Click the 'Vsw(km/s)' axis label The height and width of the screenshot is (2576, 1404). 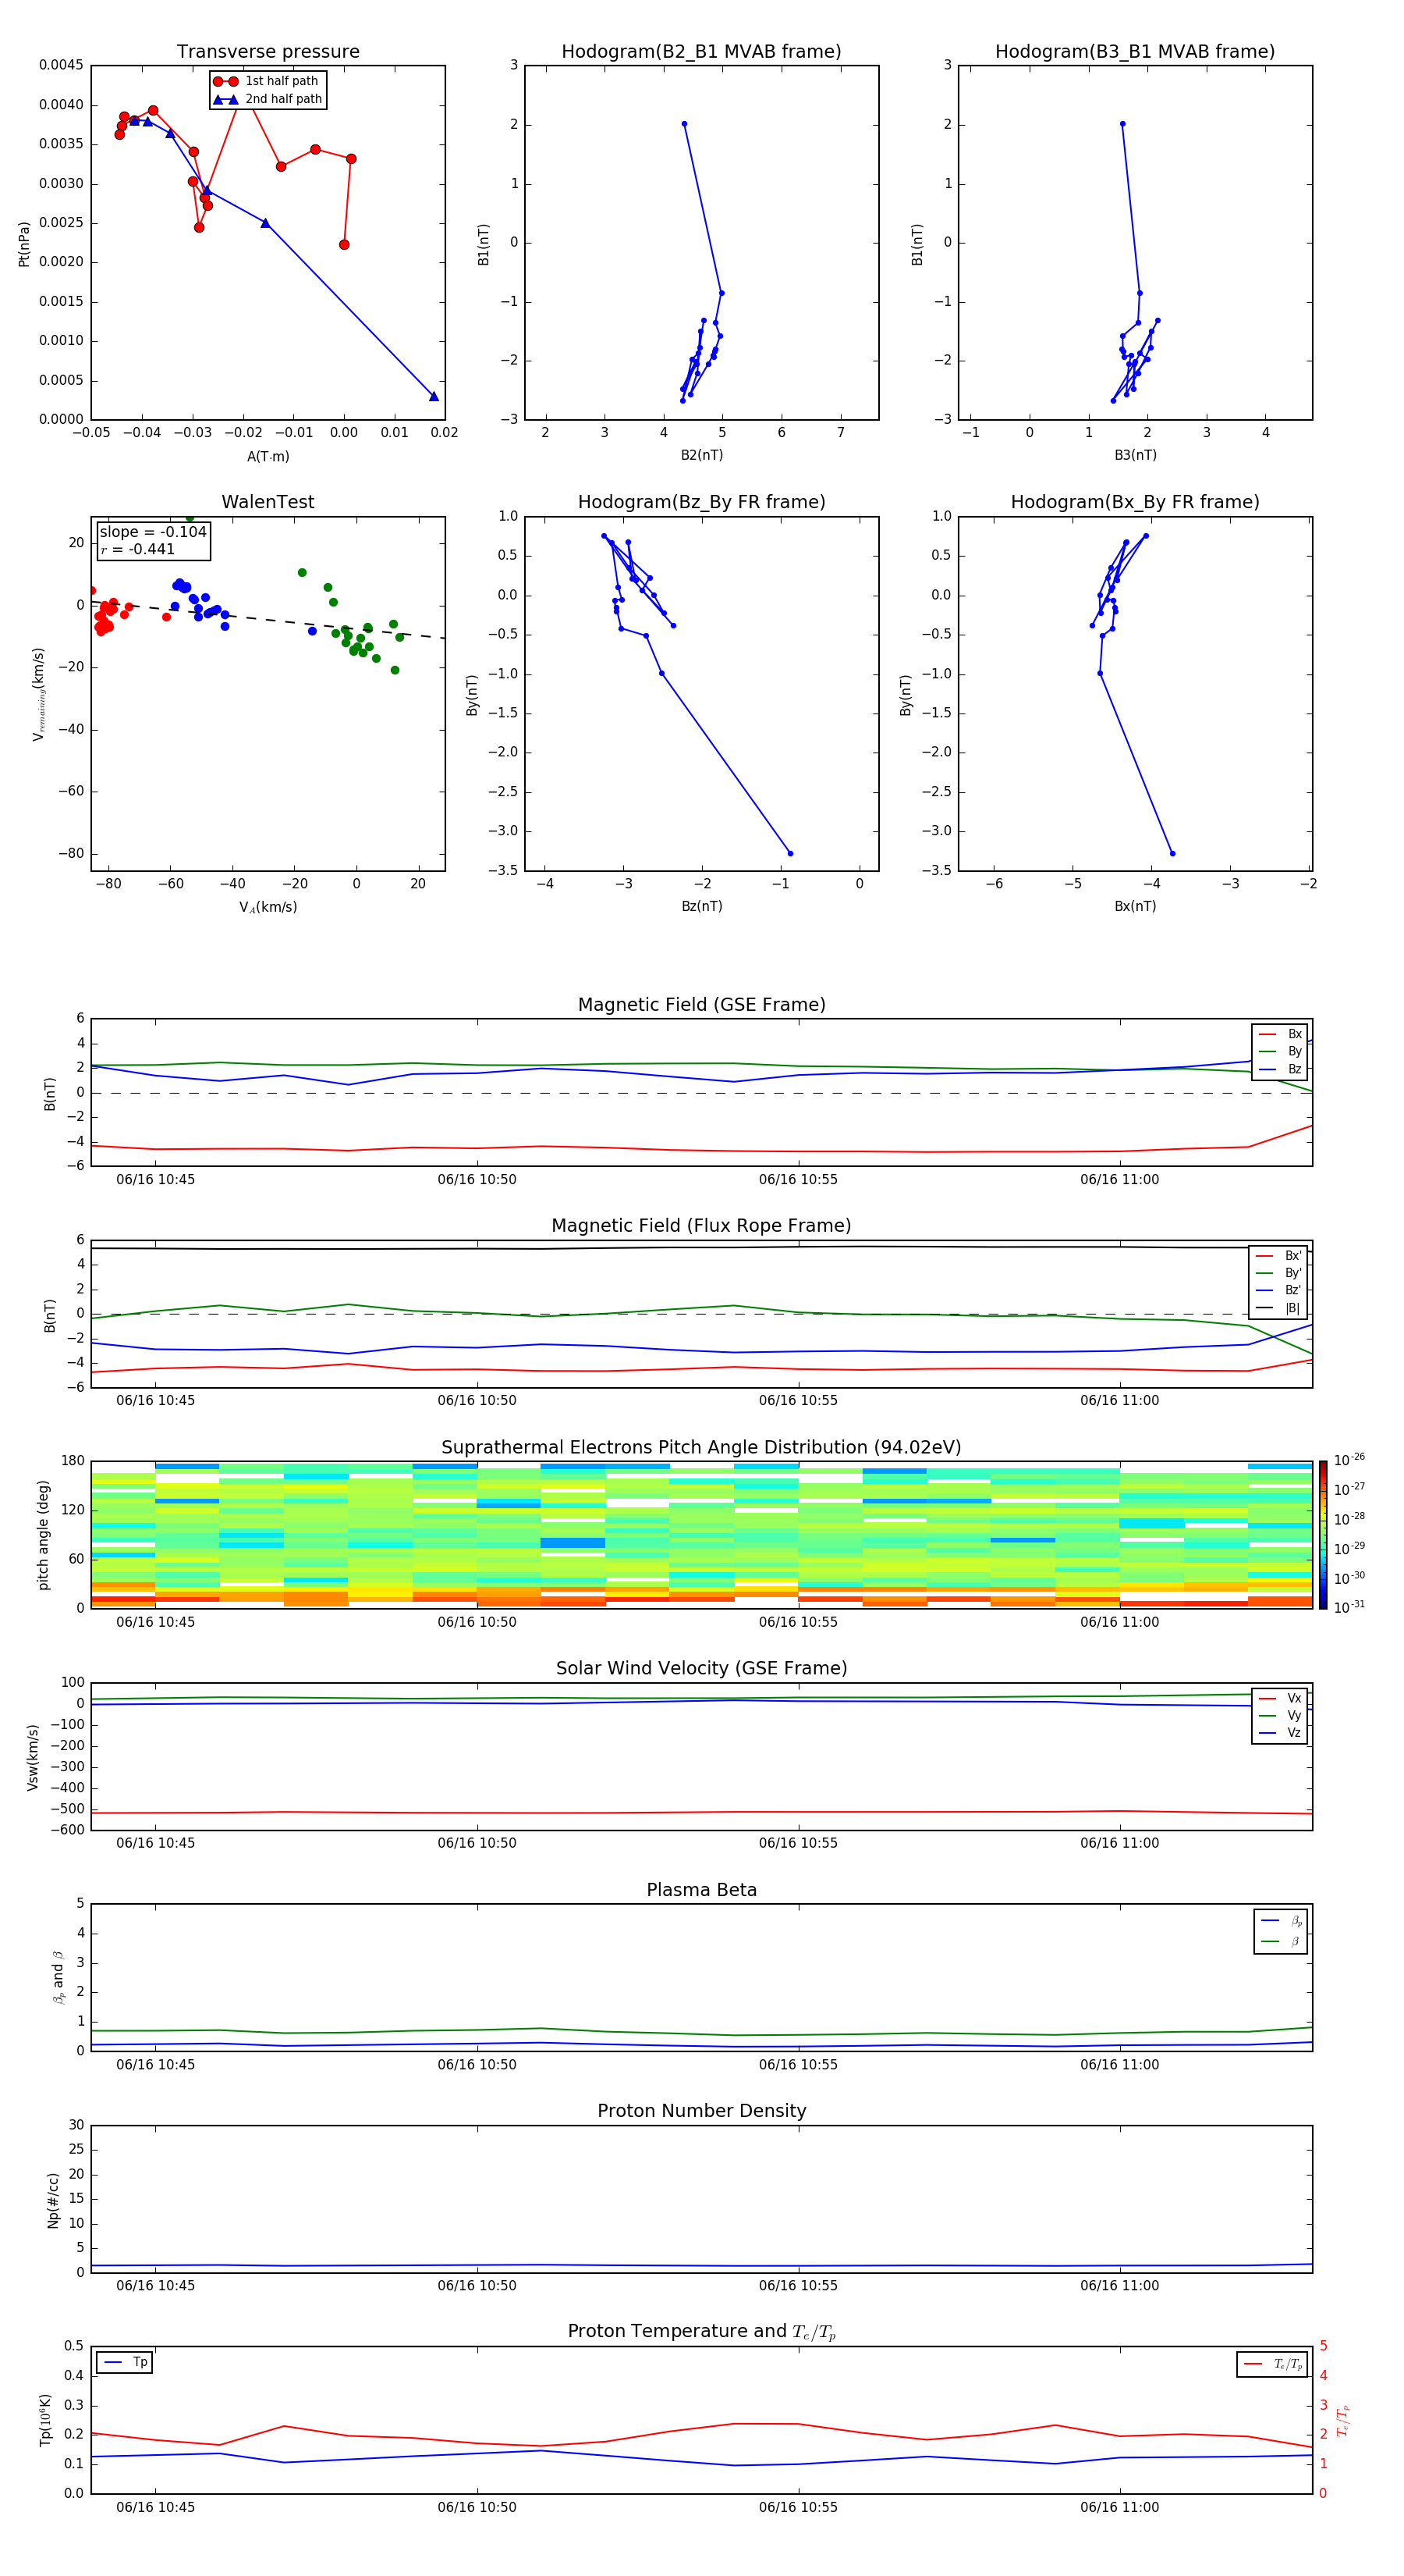33,1756
